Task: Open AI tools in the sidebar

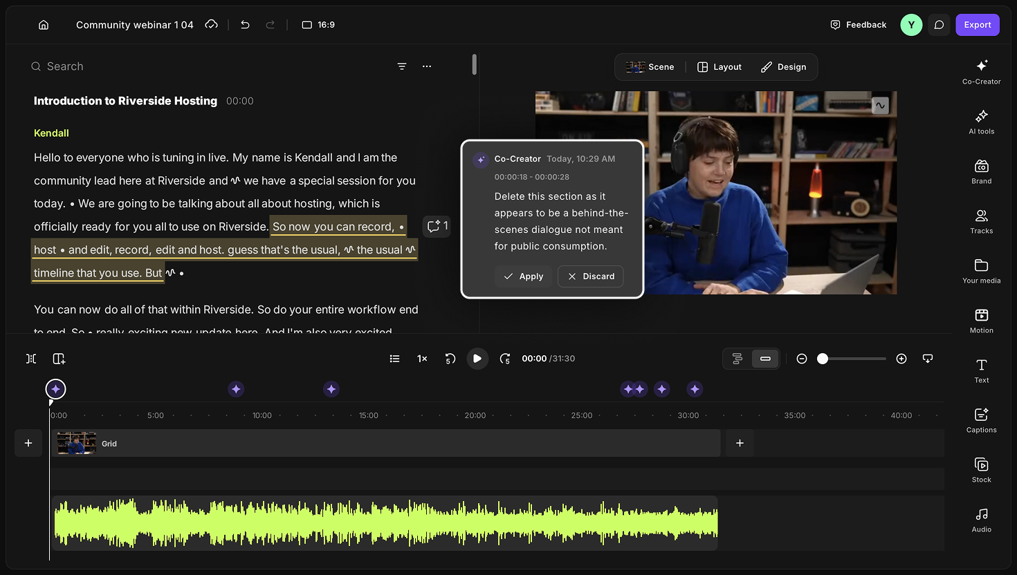Action: pyautogui.click(x=981, y=122)
